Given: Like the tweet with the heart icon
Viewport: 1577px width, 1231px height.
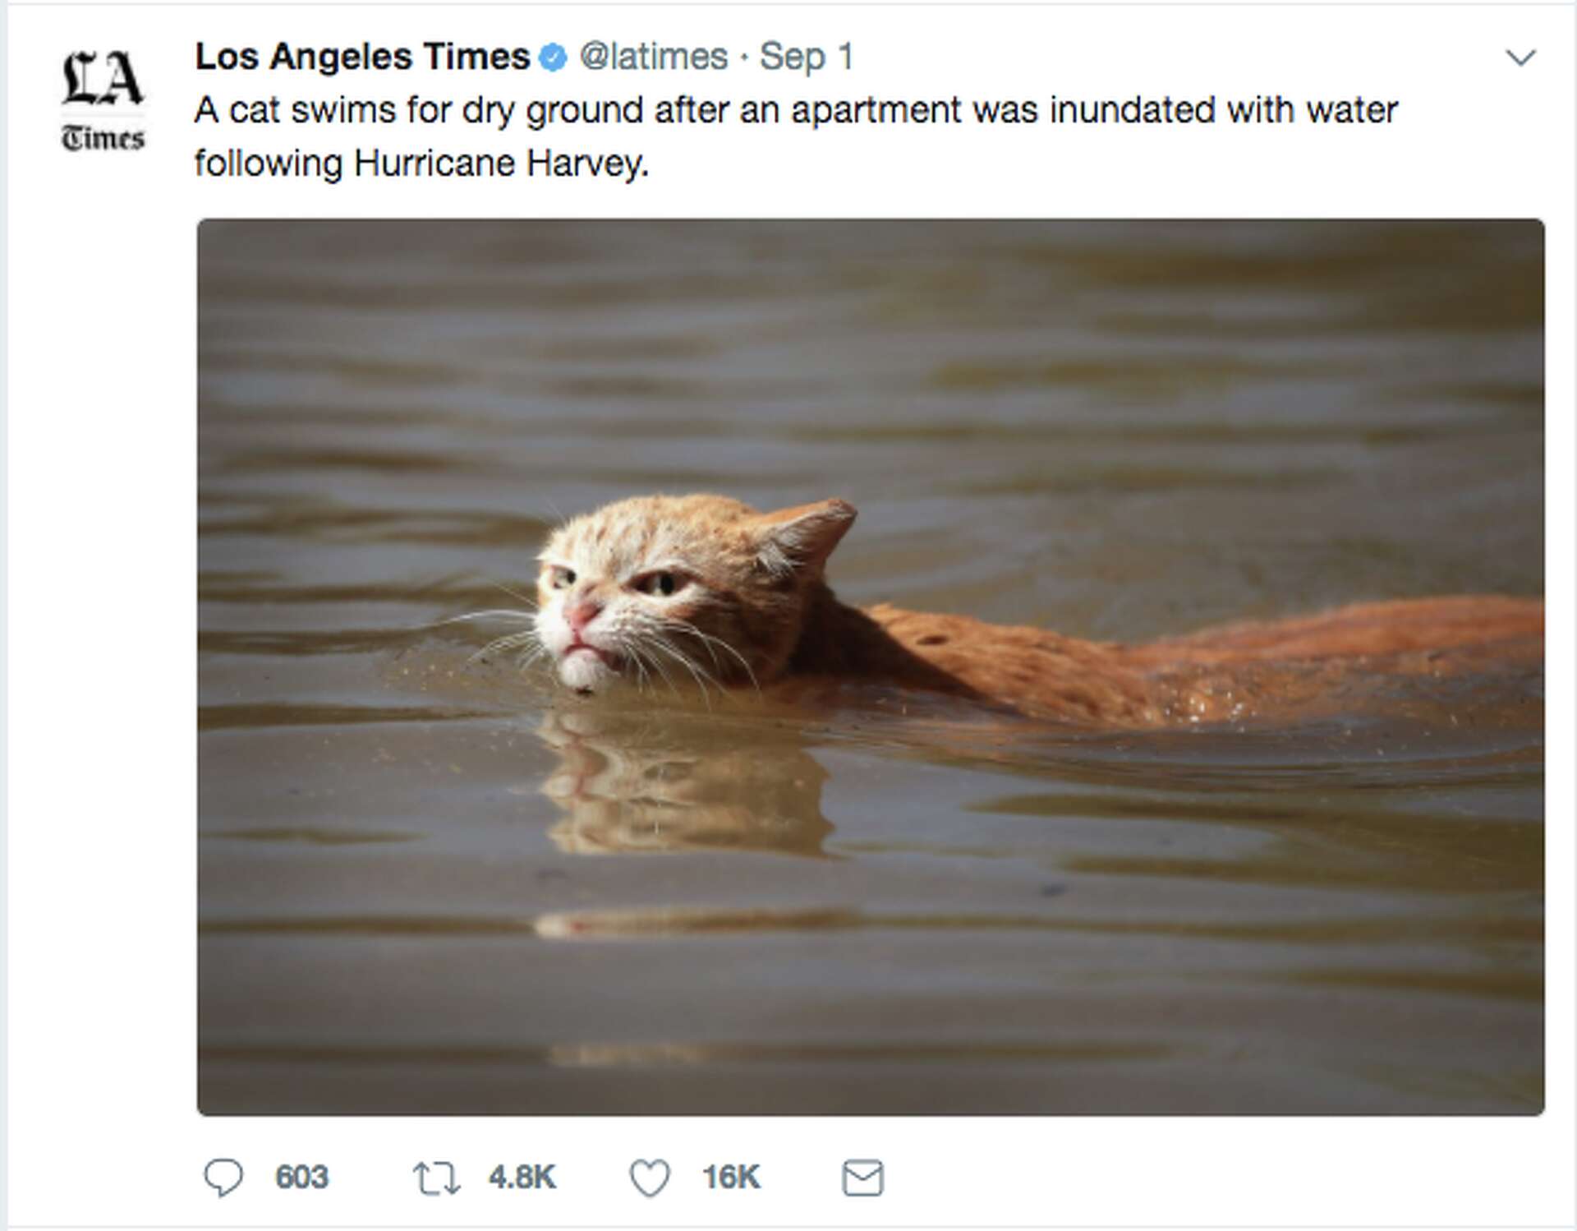Looking at the screenshot, I should (x=650, y=1178).
